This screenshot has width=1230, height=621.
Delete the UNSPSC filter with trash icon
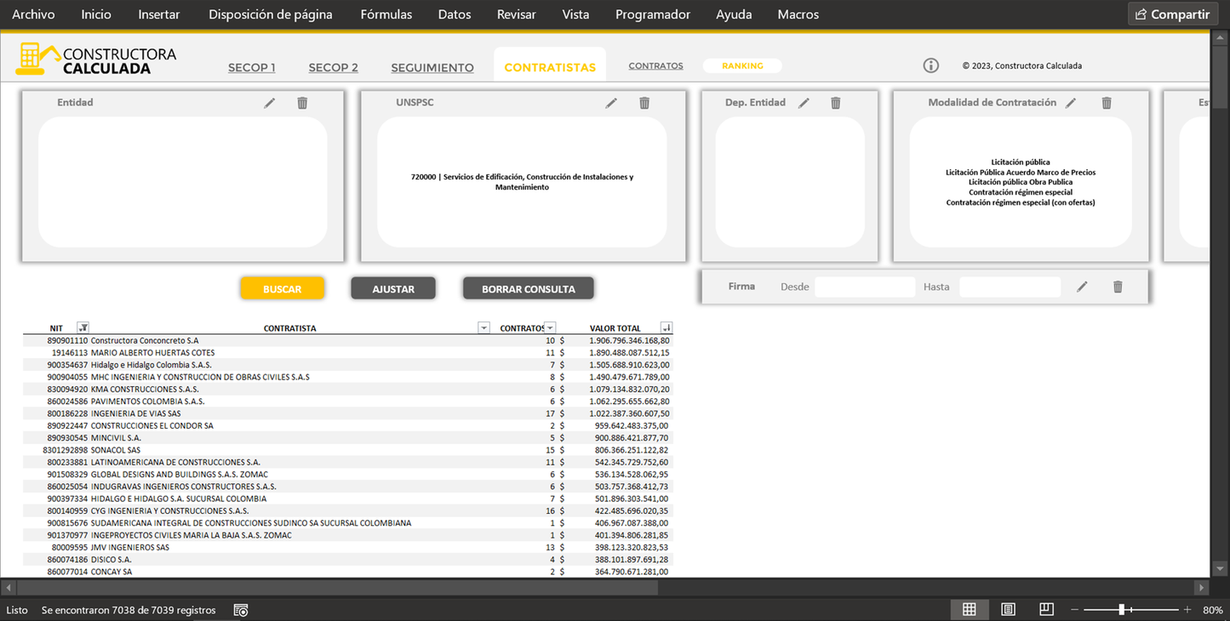pyautogui.click(x=644, y=103)
